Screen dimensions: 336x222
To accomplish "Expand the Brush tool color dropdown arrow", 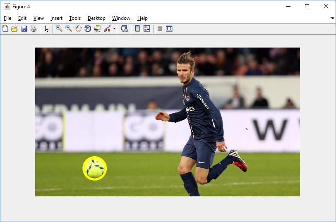I will pos(114,29).
